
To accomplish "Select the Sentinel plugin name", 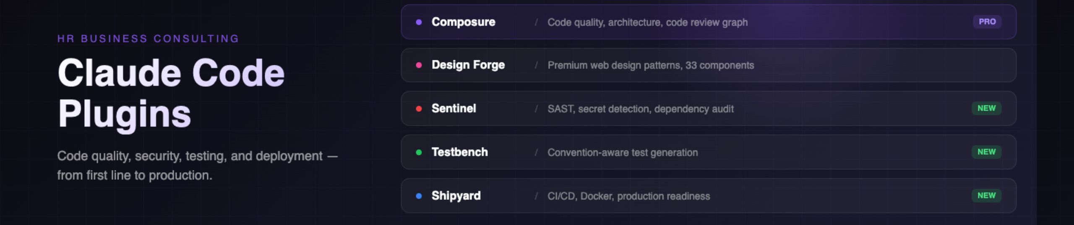I will [454, 109].
